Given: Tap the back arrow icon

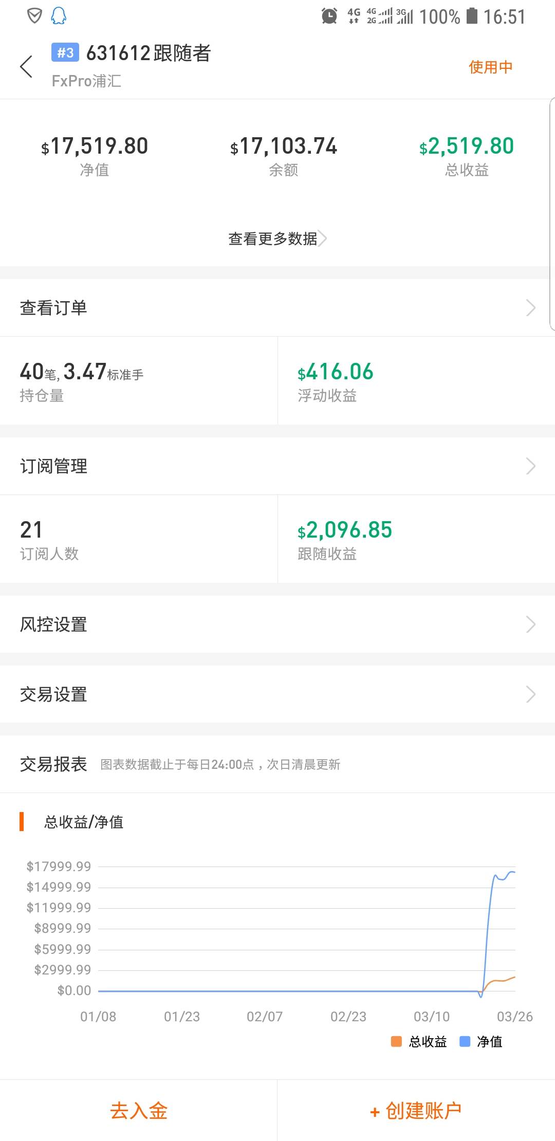Looking at the screenshot, I should tap(26, 67).
